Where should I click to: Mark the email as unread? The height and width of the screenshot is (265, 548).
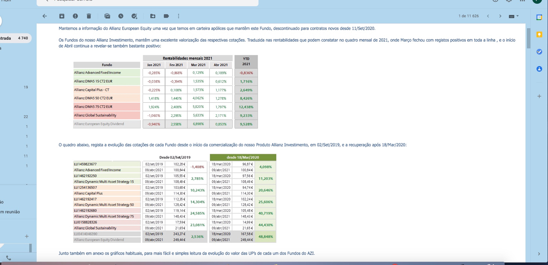pyautogui.click(x=107, y=16)
